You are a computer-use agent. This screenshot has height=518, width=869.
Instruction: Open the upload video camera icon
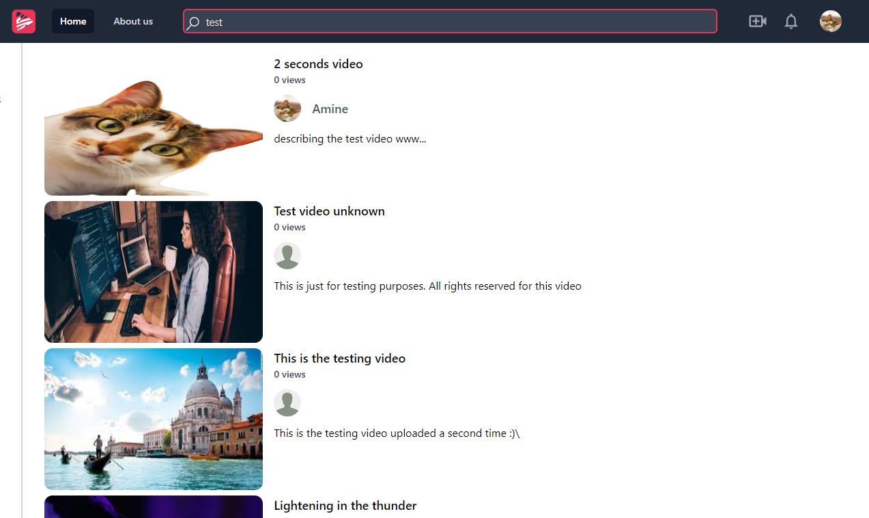(758, 21)
